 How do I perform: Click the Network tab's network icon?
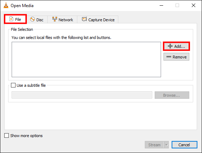pos(55,19)
